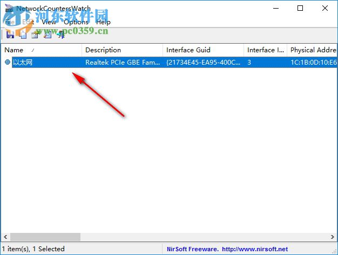
Task: Open the http://www.nirsoft.net link
Action: pos(255,249)
